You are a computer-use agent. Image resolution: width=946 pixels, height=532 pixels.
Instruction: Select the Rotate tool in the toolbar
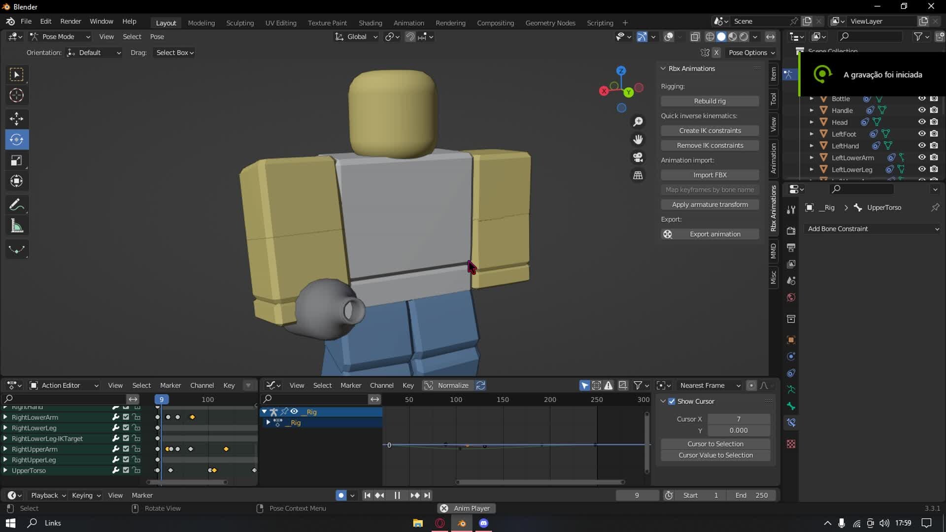[16, 139]
